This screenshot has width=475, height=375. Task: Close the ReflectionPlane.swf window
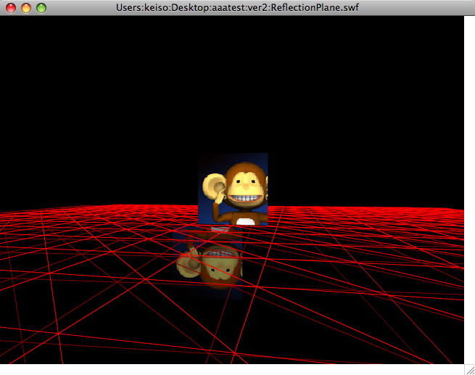[11, 8]
